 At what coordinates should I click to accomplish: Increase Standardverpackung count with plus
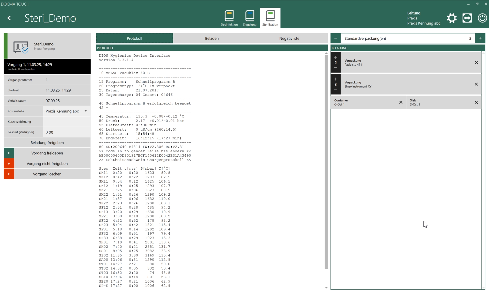click(x=480, y=38)
